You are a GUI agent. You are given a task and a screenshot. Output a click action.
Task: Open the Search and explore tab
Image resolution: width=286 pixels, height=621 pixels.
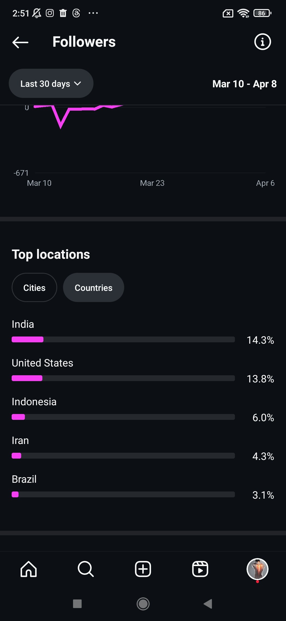86,569
